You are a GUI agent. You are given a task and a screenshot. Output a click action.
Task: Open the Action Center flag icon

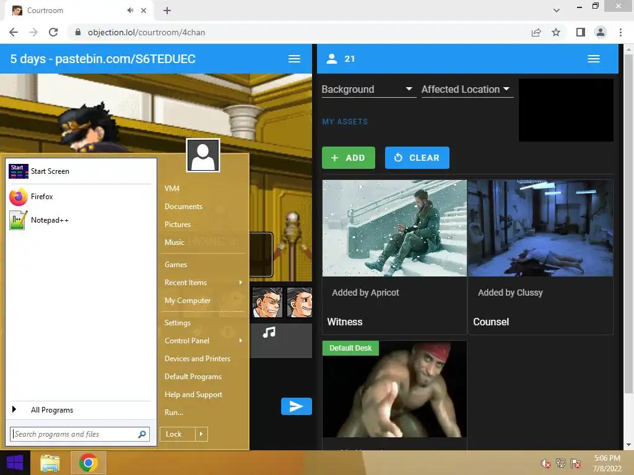coord(576,463)
